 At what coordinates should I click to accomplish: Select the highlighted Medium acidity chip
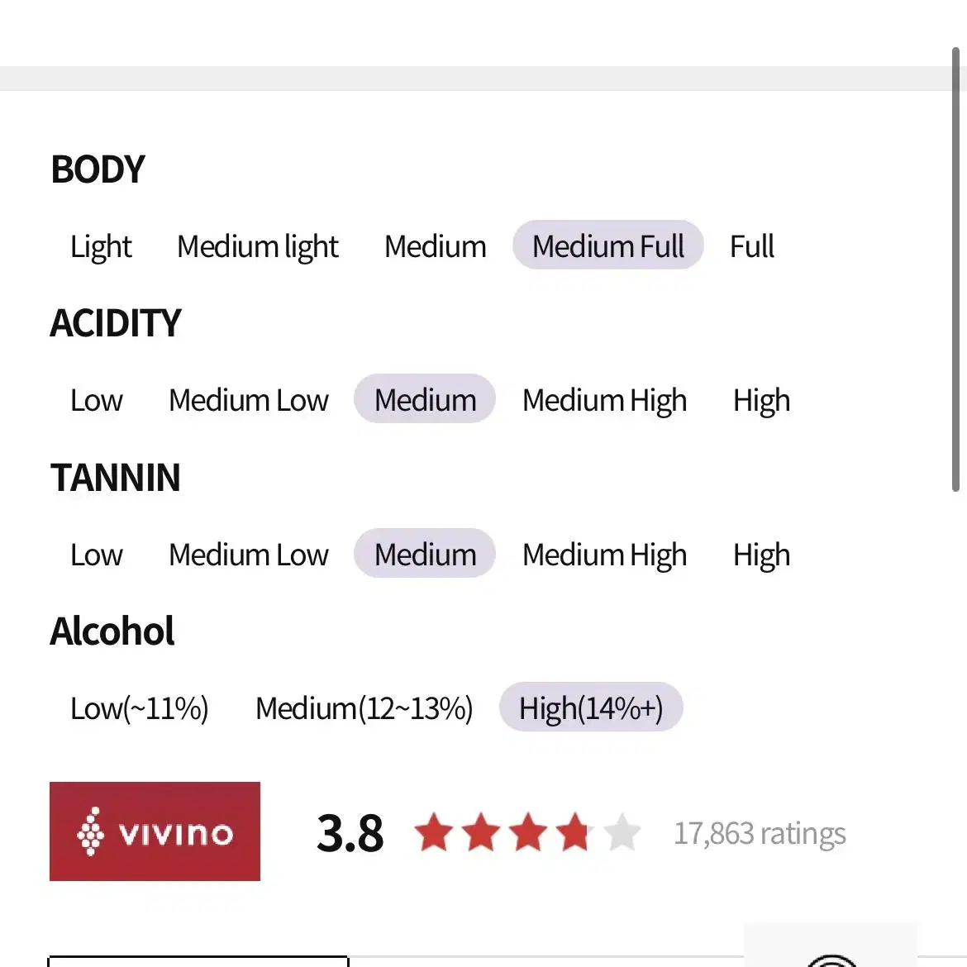pos(425,399)
